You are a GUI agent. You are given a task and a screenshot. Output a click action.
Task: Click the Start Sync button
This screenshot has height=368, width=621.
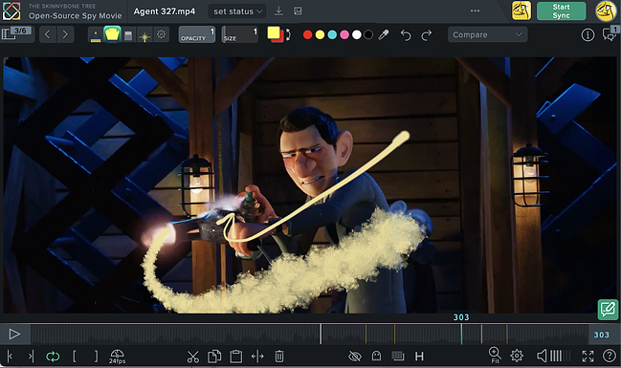[562, 11]
